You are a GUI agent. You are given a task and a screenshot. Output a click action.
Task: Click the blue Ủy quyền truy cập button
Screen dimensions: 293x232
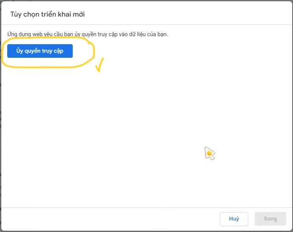tap(40, 51)
